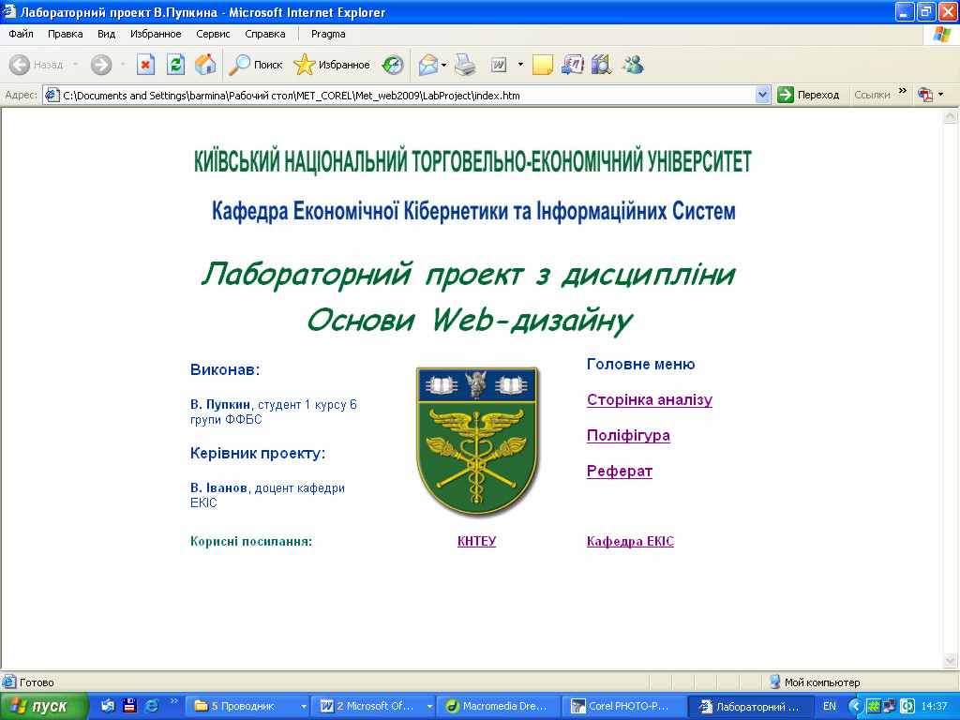
Task: Open the КНТЕУ useful link
Action: click(476, 541)
